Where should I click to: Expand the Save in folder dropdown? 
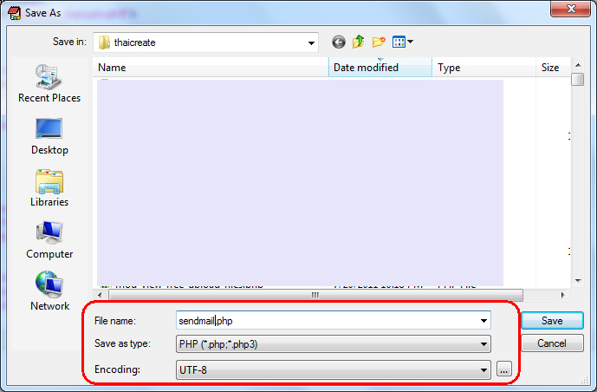point(311,42)
